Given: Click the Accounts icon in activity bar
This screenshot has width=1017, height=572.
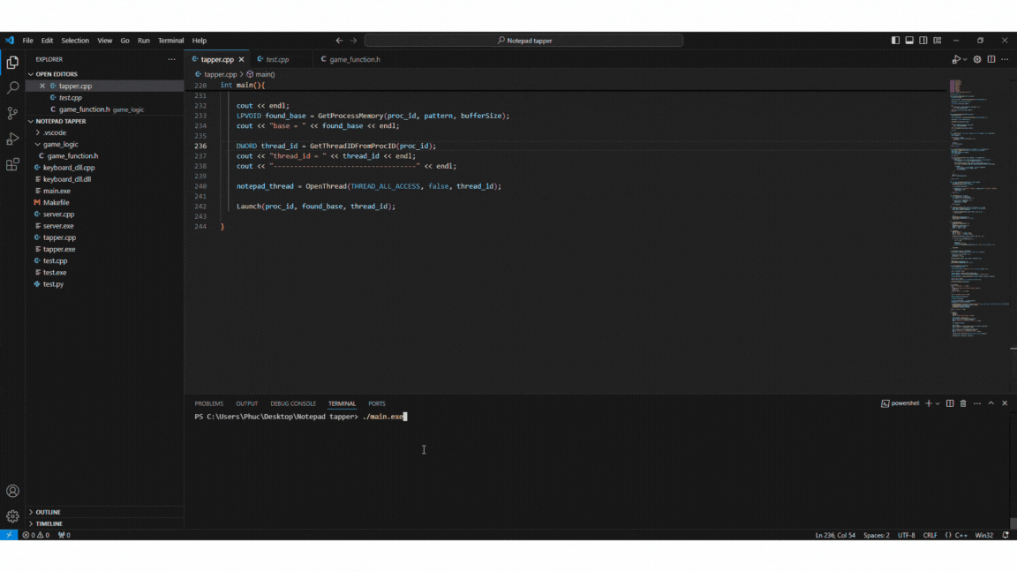Looking at the screenshot, I should (x=12, y=491).
